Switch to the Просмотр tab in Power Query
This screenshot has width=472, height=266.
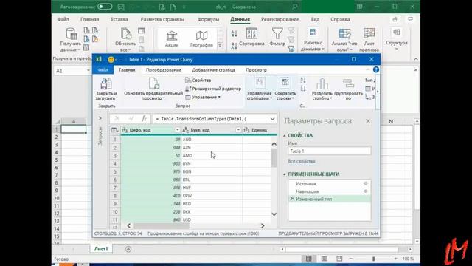[256, 70]
